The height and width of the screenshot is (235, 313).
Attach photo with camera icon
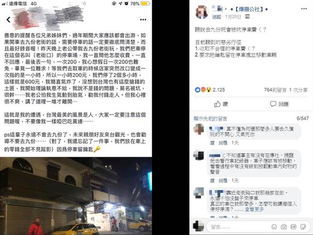pyautogui.click(x=283, y=226)
